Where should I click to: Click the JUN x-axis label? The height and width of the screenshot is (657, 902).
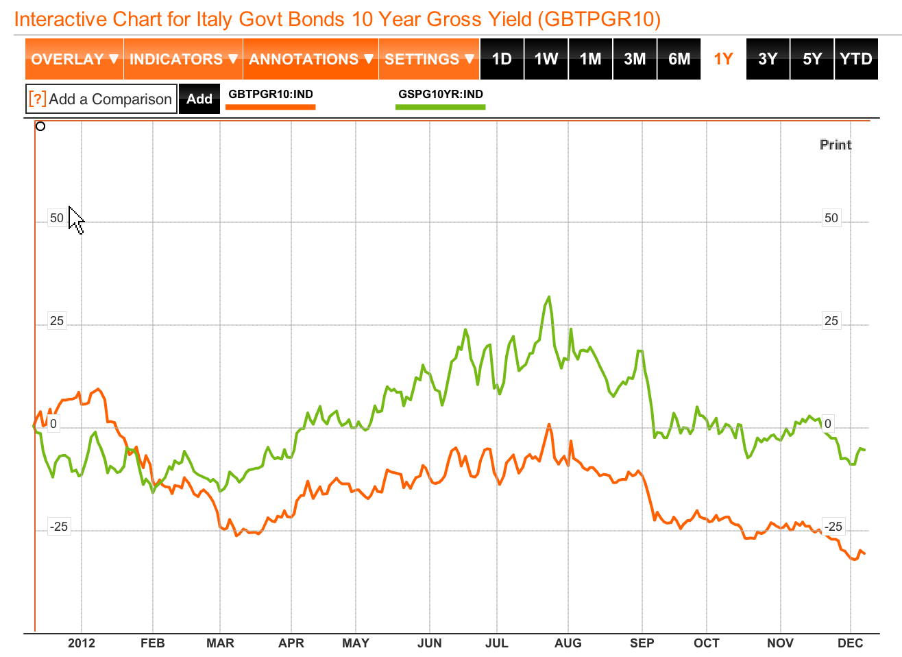(430, 643)
